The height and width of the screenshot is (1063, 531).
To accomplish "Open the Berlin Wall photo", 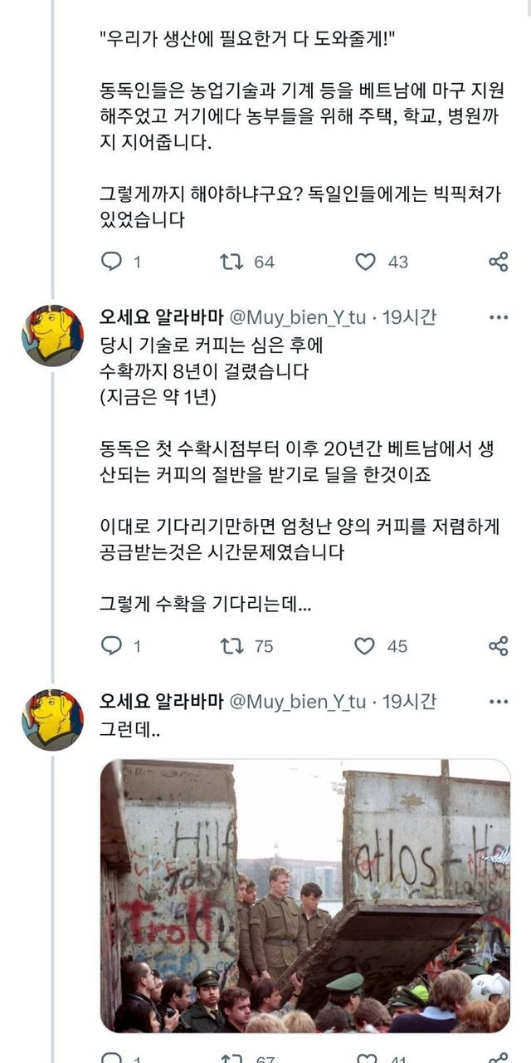I will pyautogui.click(x=305, y=895).
